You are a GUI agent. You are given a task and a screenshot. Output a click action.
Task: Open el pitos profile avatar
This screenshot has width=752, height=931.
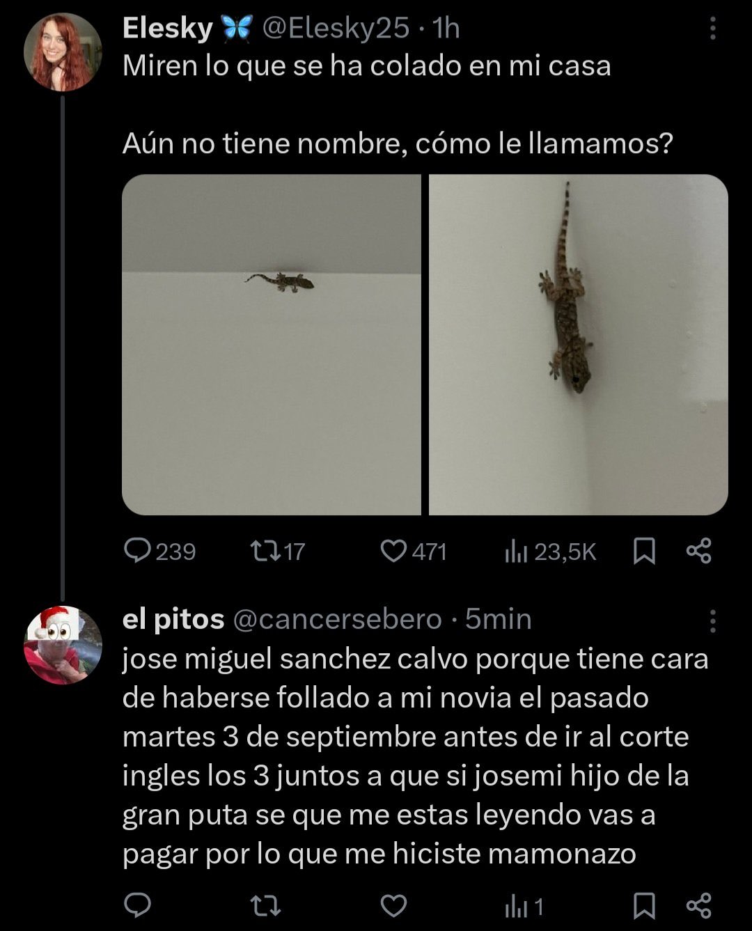(x=63, y=645)
